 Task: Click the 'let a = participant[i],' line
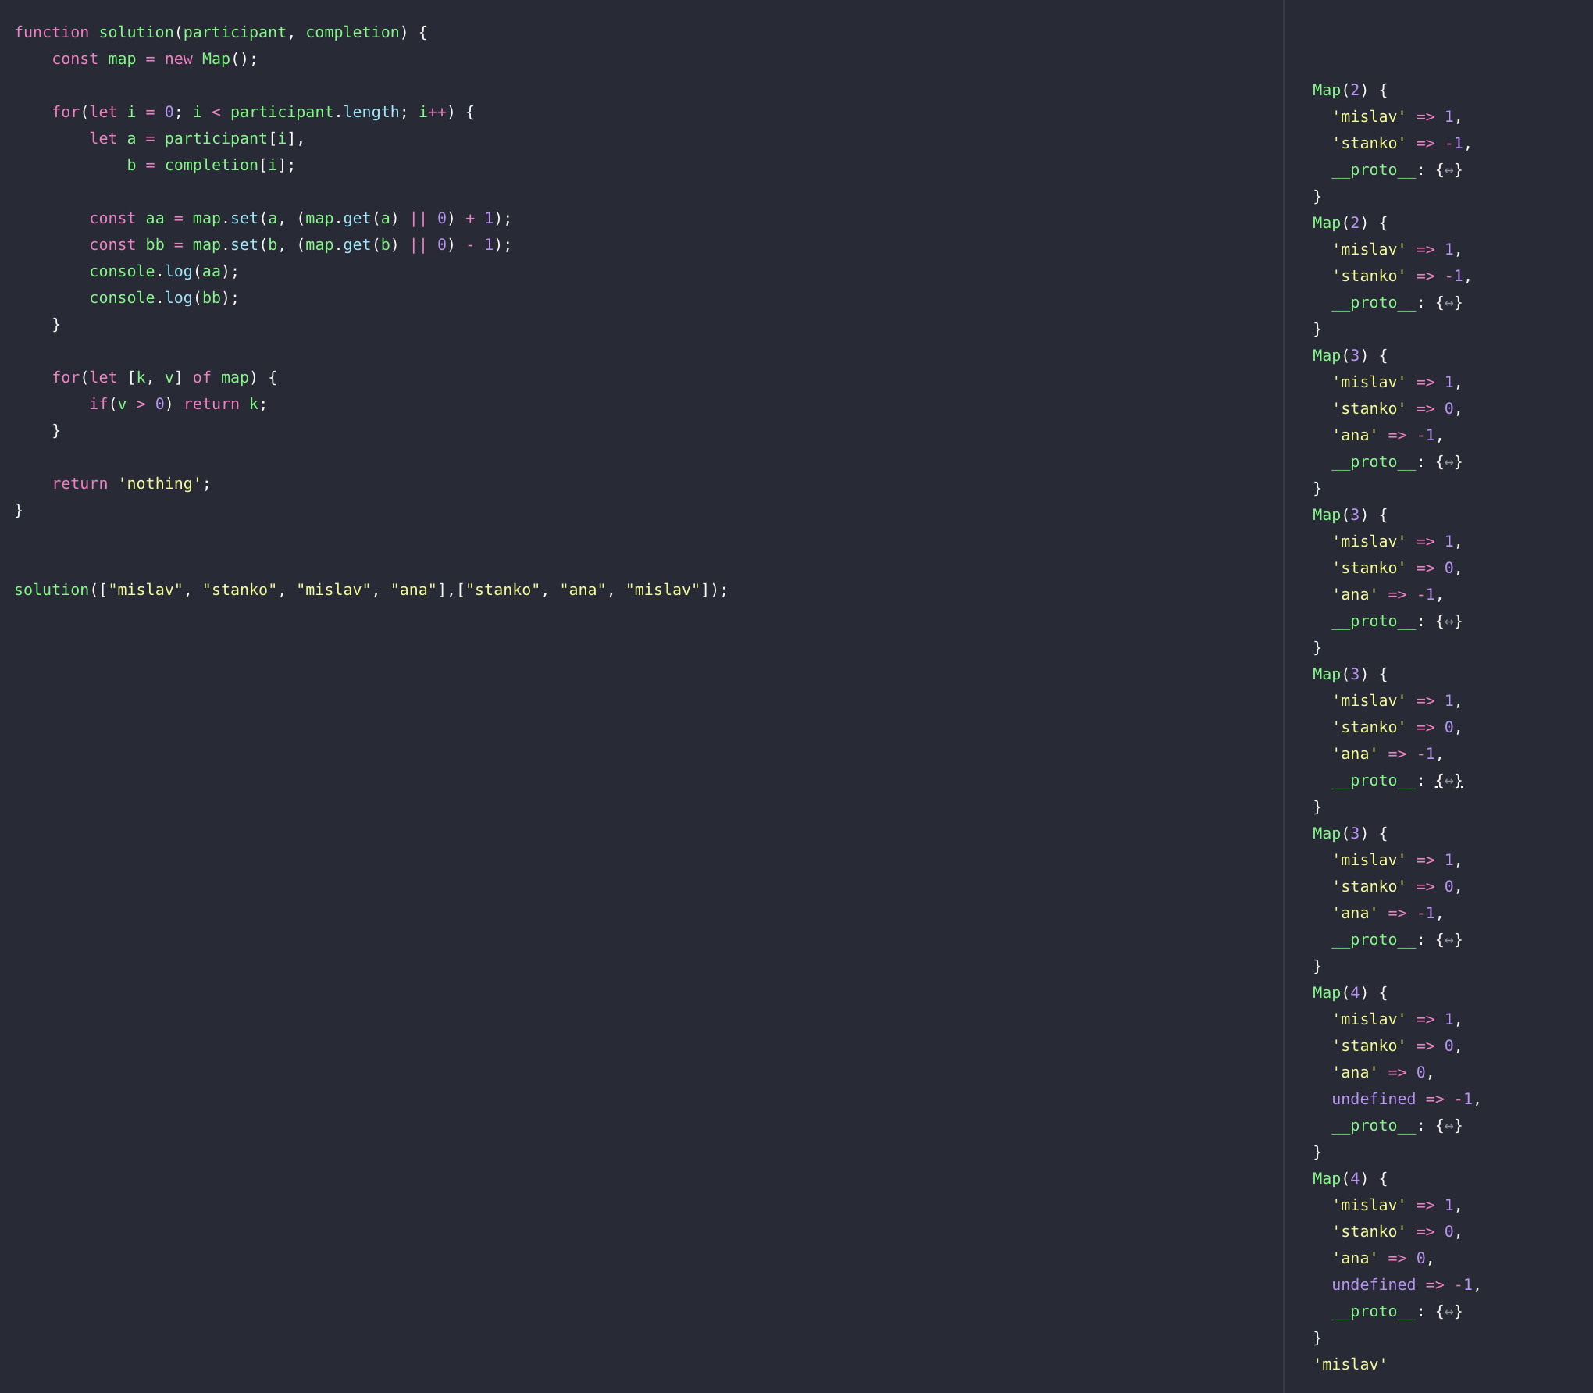pyautogui.click(x=197, y=139)
